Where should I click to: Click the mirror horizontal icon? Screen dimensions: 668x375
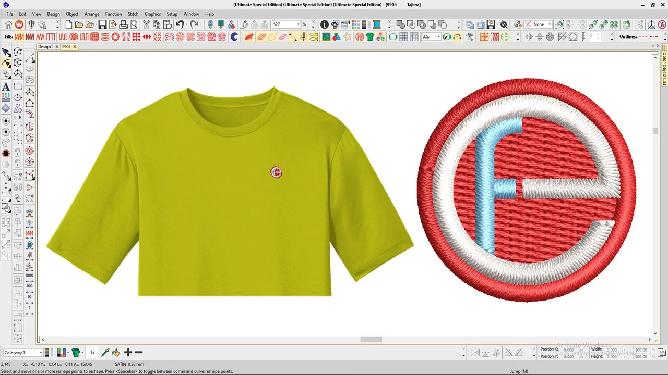(529, 37)
